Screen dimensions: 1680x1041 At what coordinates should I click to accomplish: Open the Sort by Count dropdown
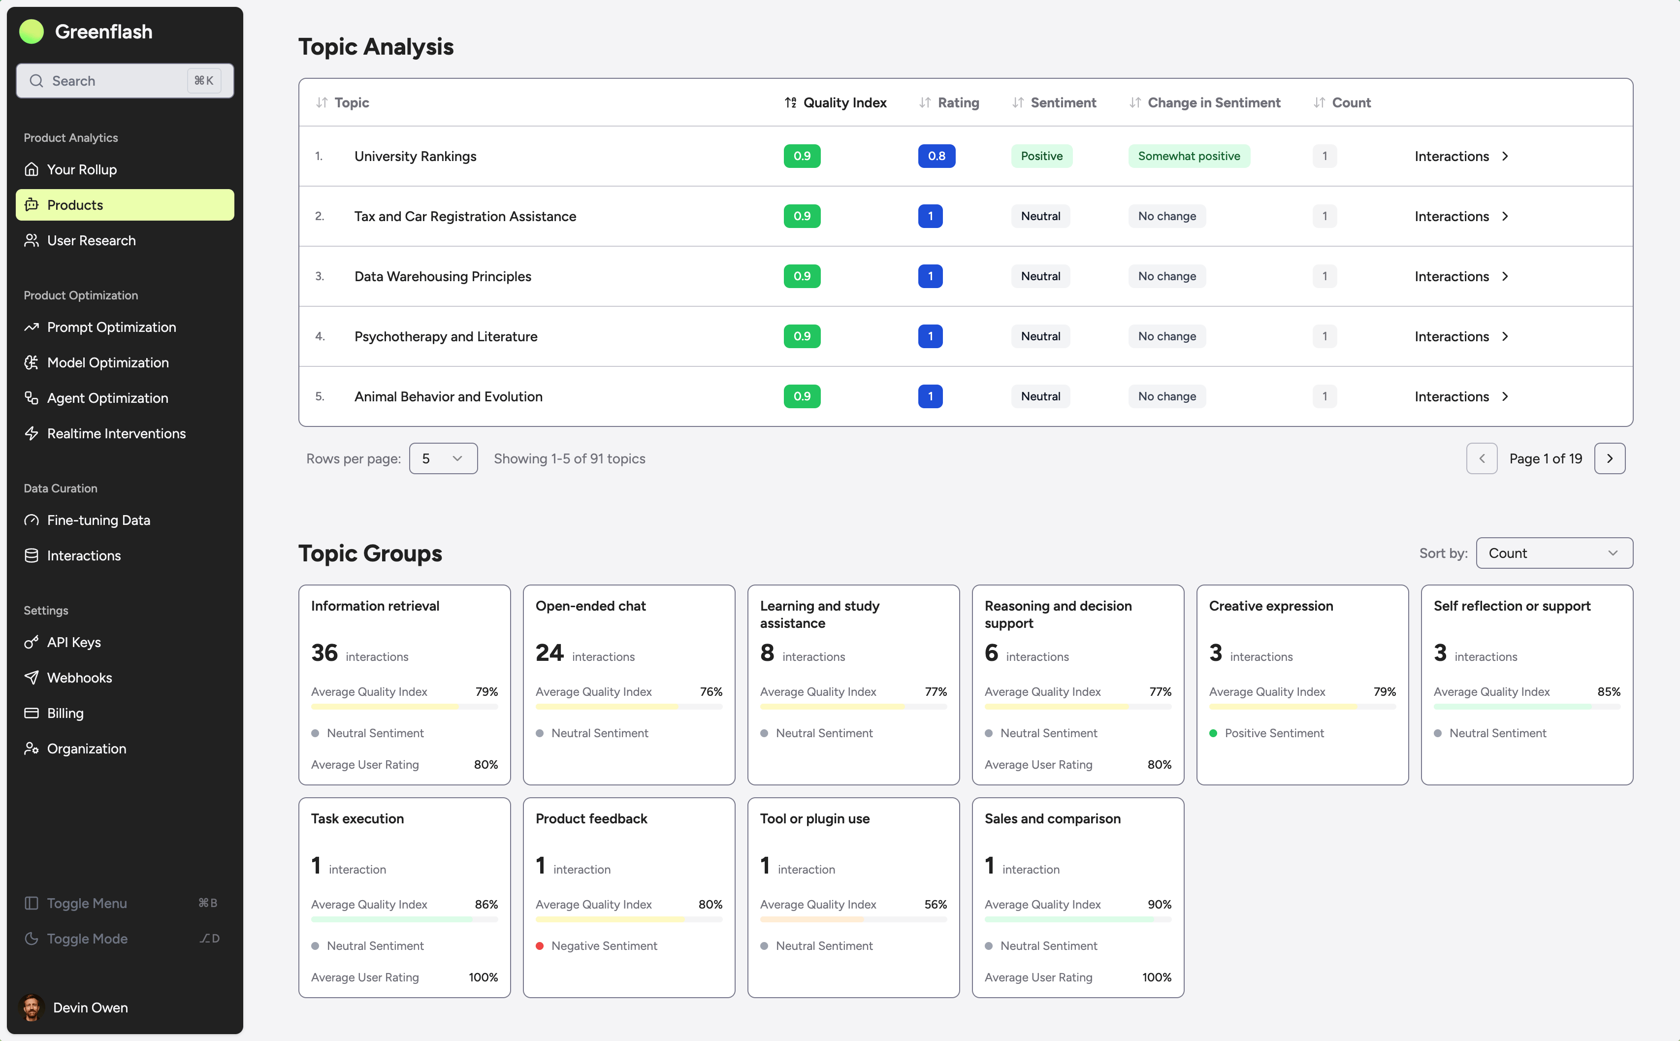(x=1554, y=553)
